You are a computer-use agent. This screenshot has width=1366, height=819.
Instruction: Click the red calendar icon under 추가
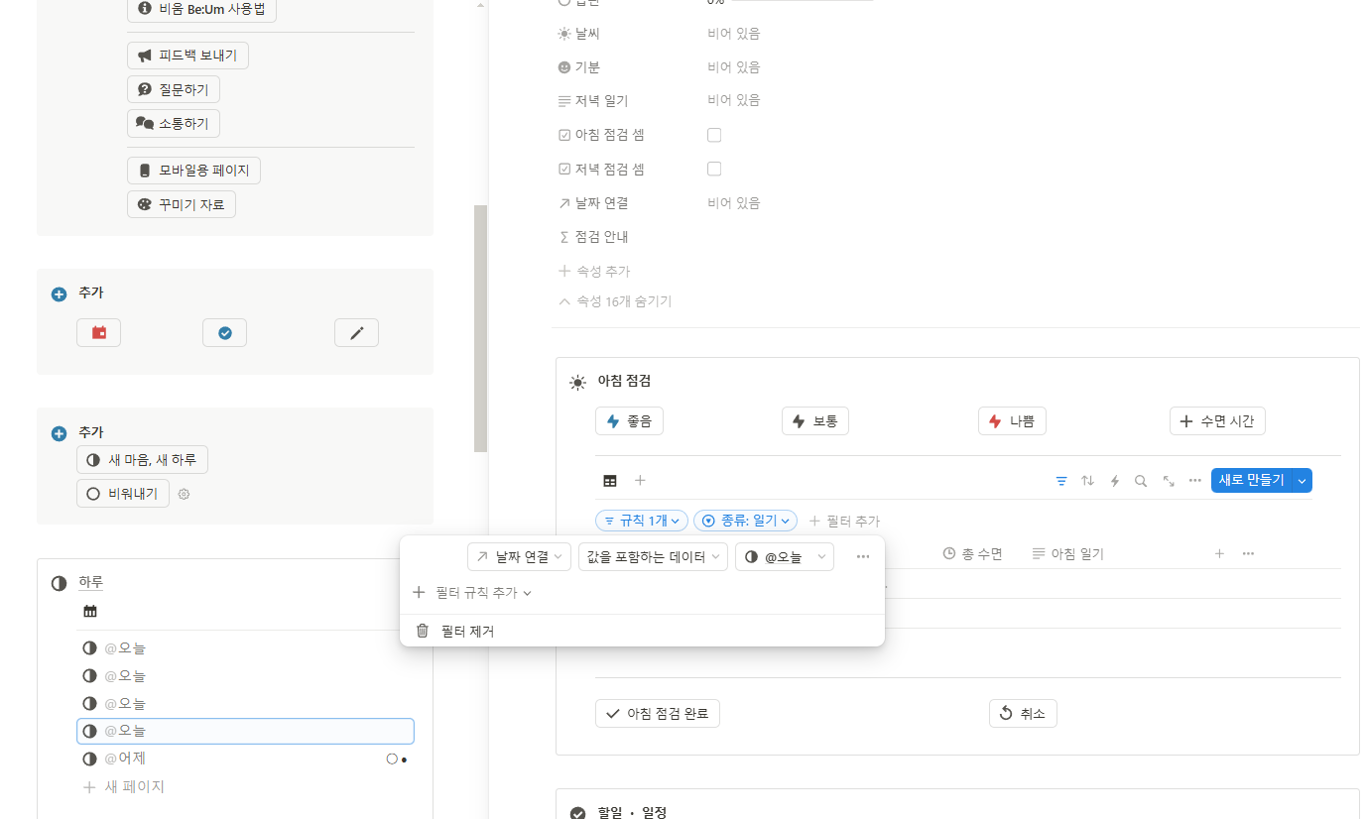coord(98,332)
